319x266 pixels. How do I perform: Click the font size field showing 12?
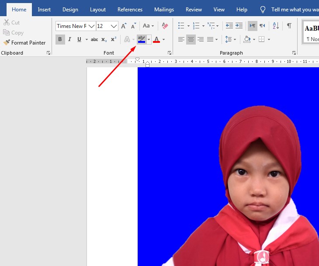103,26
